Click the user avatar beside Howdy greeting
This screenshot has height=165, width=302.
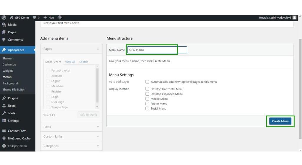(294, 18)
